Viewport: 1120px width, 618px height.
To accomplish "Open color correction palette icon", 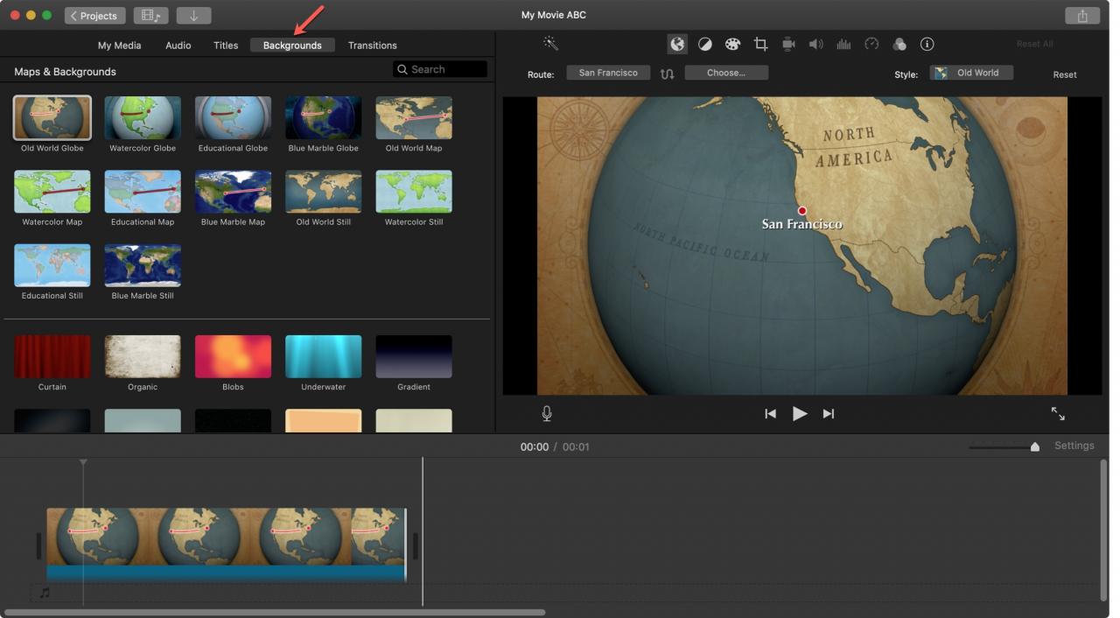I will [x=732, y=44].
